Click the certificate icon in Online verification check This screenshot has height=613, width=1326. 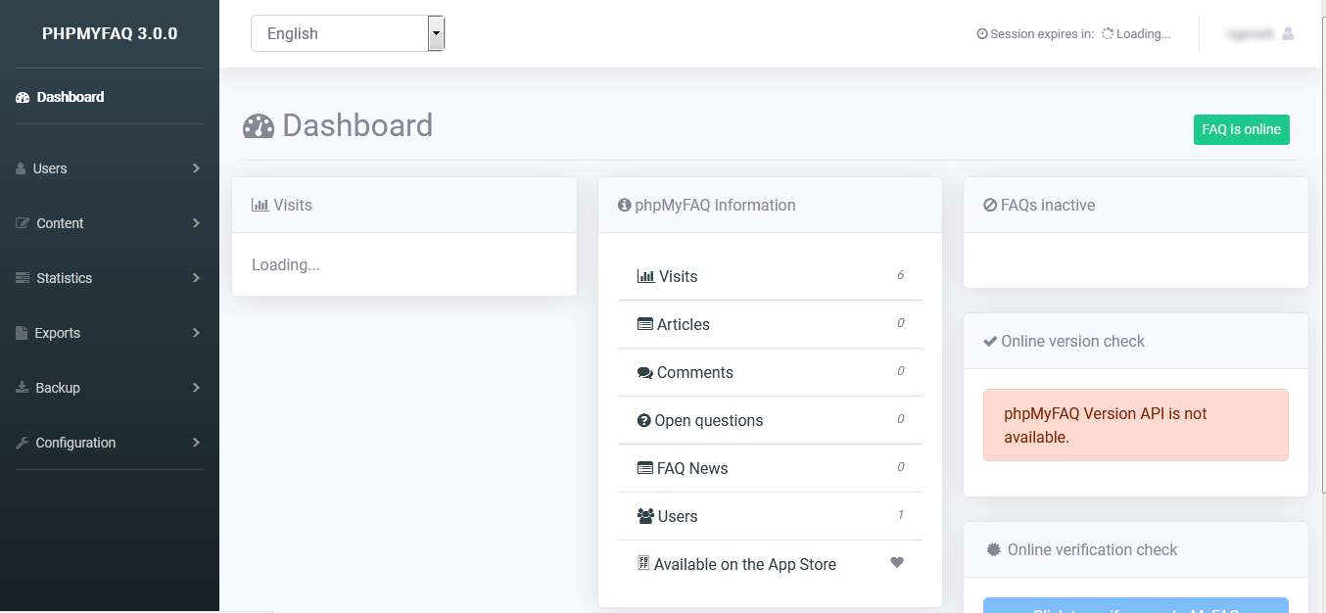click(993, 549)
